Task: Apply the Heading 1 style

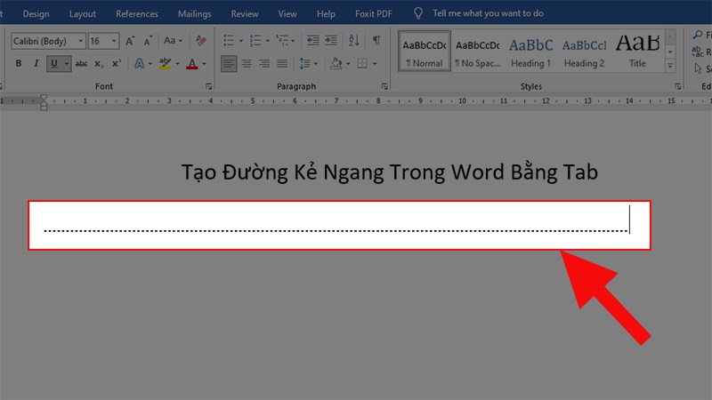Action: click(530, 52)
